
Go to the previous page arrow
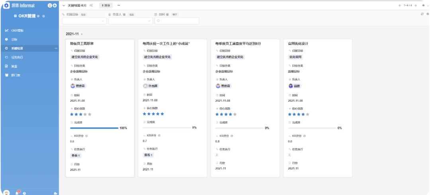tap(400, 5)
